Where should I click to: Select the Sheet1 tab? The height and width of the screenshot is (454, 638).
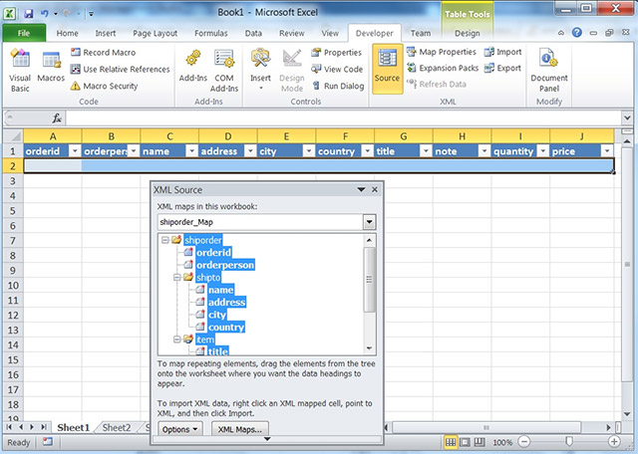pos(73,427)
